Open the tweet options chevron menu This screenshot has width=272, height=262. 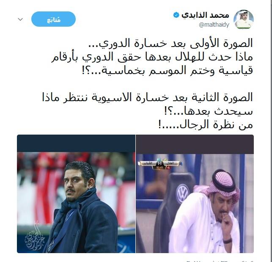[x=20, y=19]
